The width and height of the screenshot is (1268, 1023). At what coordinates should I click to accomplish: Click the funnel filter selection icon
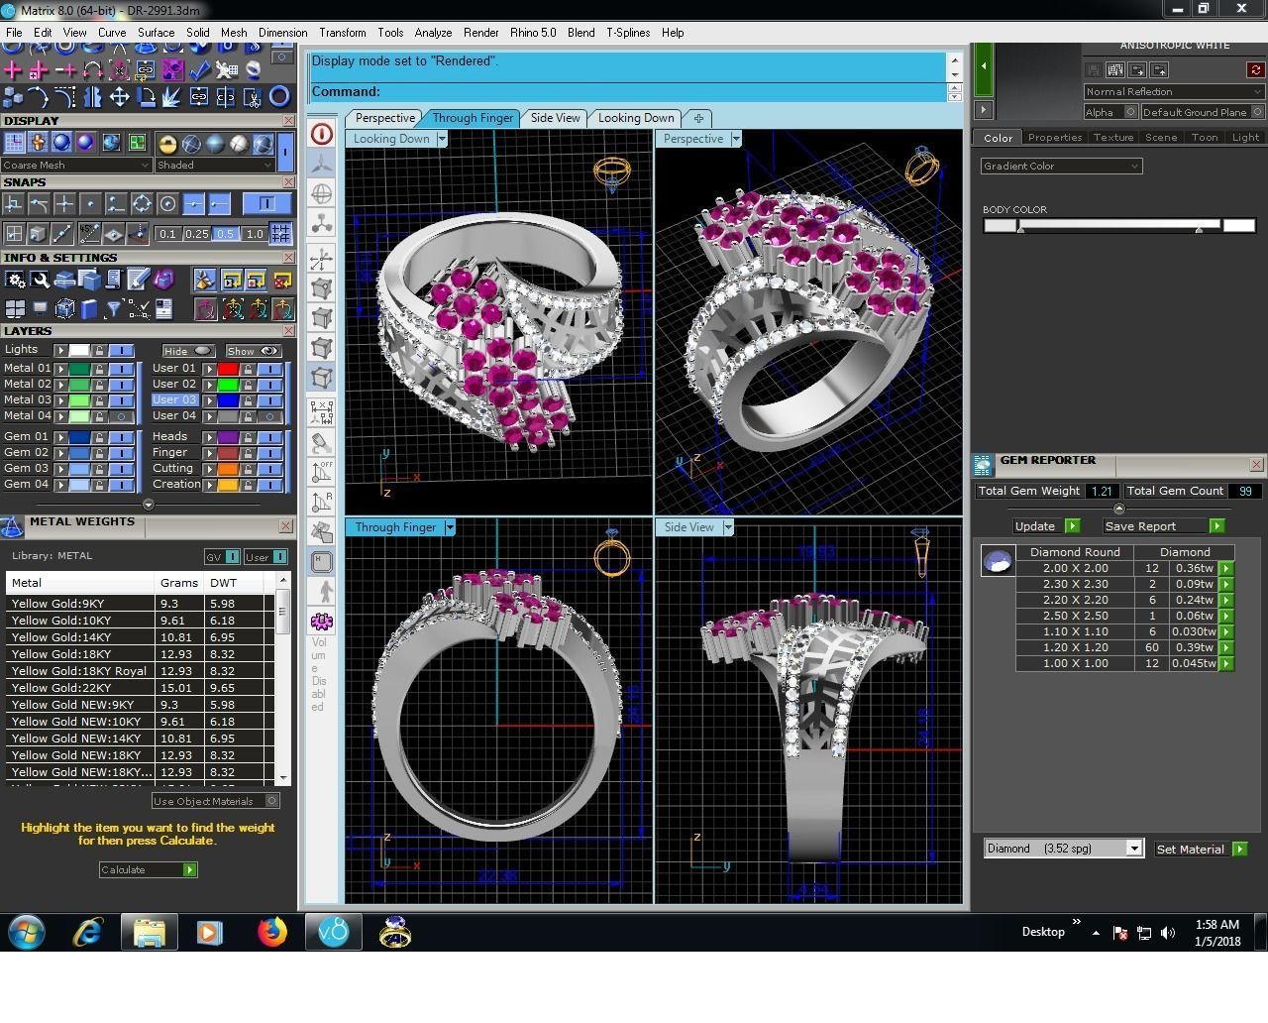pos(113,308)
